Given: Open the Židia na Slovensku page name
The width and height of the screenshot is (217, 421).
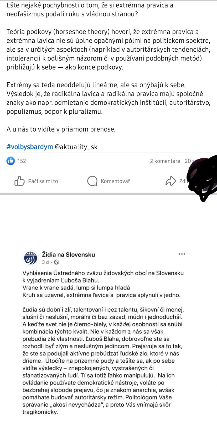Looking at the screenshot, I should (x=68, y=254).
